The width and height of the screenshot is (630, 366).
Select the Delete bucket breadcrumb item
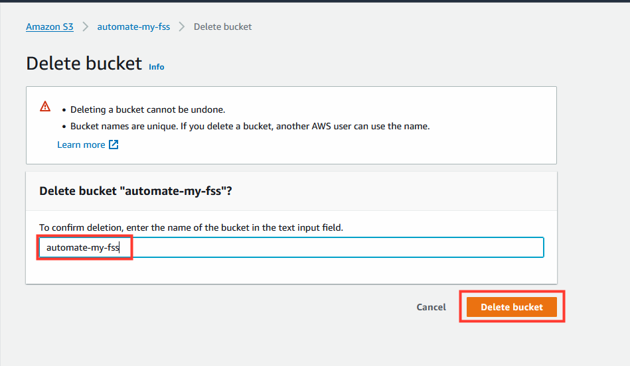pos(222,27)
